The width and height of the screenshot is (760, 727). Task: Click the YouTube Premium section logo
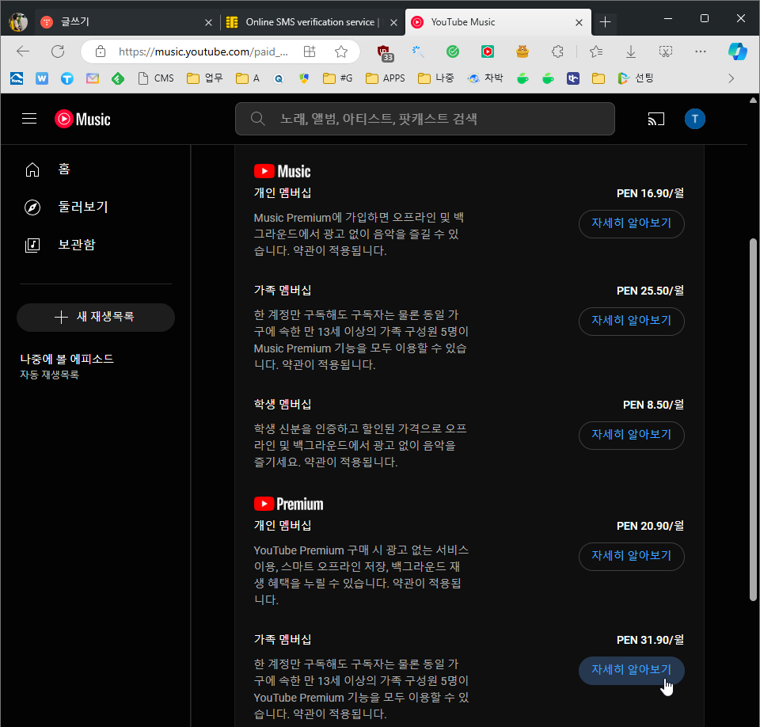point(288,504)
